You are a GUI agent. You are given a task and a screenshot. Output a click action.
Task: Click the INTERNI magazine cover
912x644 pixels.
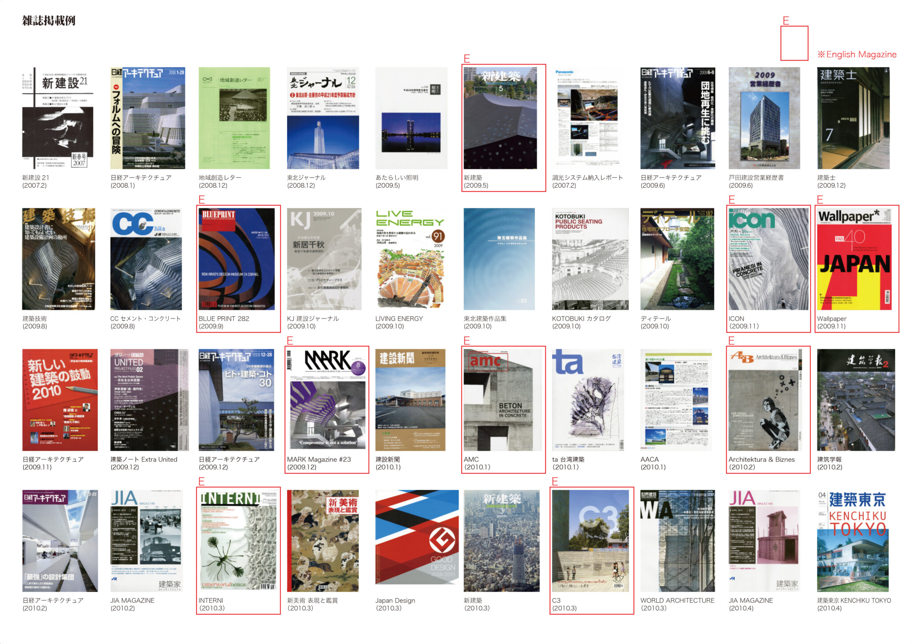pyautogui.click(x=237, y=540)
